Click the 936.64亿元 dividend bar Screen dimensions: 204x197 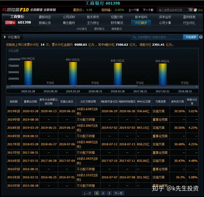(28, 73)
